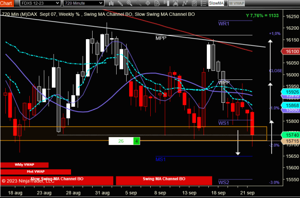Open the SlowMA dropdown arrow
The image size is (300, 198).
(x=226, y=3)
